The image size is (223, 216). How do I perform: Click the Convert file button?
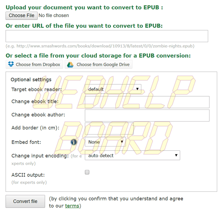pyautogui.click(x=25, y=201)
